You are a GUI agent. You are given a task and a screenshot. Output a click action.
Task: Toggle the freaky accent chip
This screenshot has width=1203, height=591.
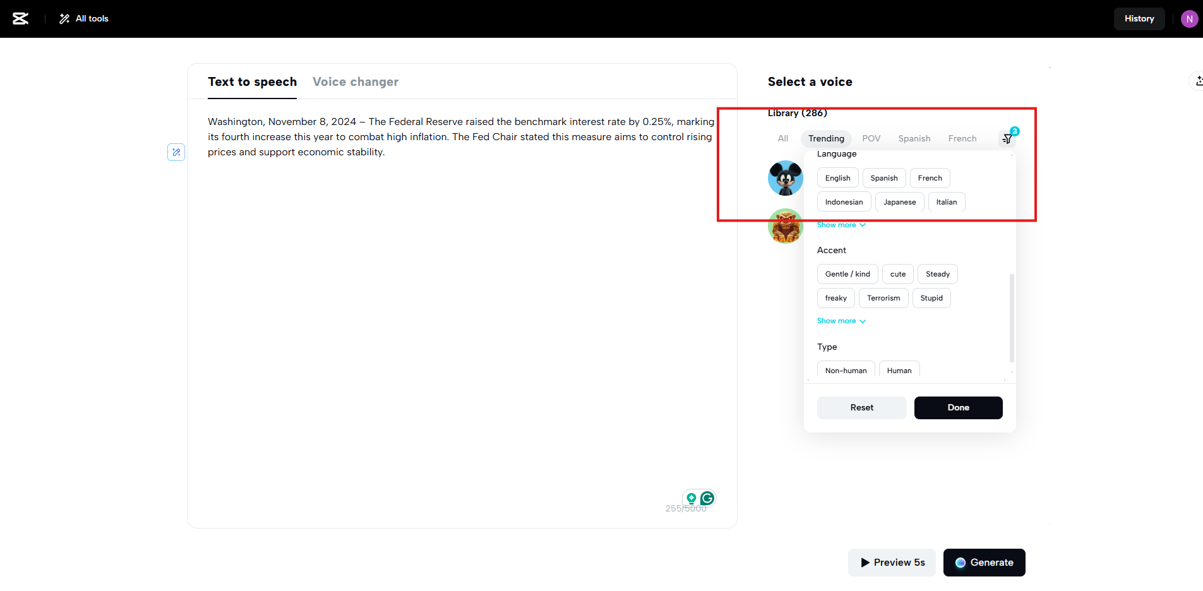pos(836,298)
